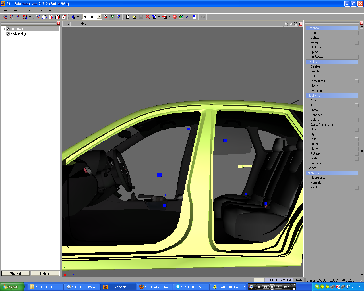Open the Options menu

coord(28,10)
